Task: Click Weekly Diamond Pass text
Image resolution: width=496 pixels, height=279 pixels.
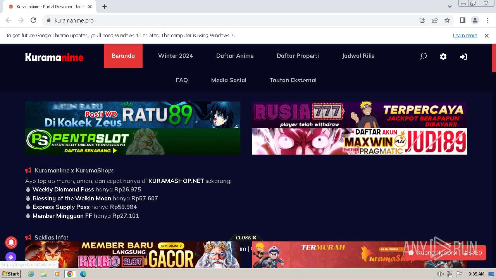Action: point(63,189)
